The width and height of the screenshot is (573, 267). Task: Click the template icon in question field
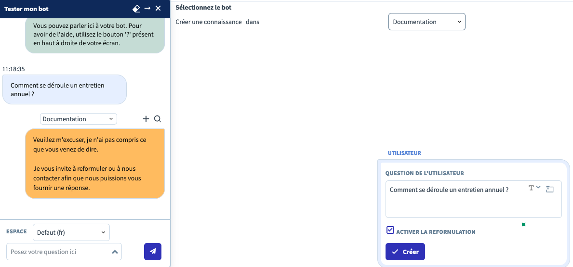(550, 190)
